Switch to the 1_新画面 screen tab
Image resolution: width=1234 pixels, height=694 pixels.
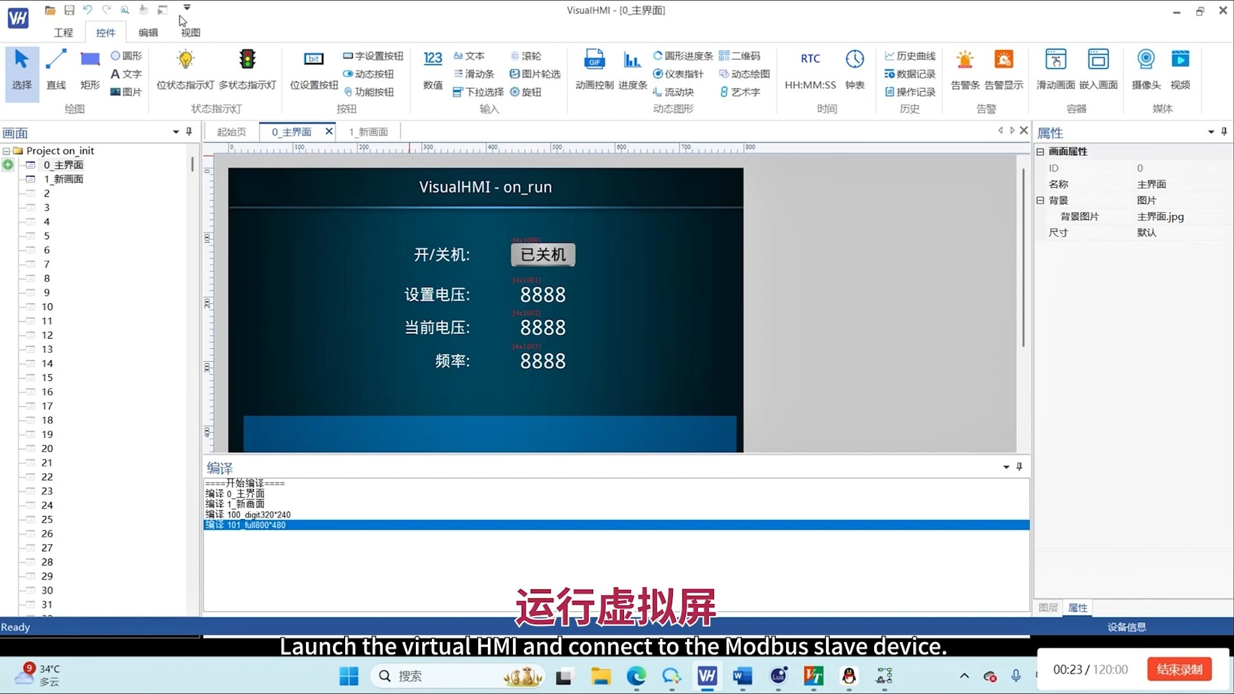click(368, 132)
